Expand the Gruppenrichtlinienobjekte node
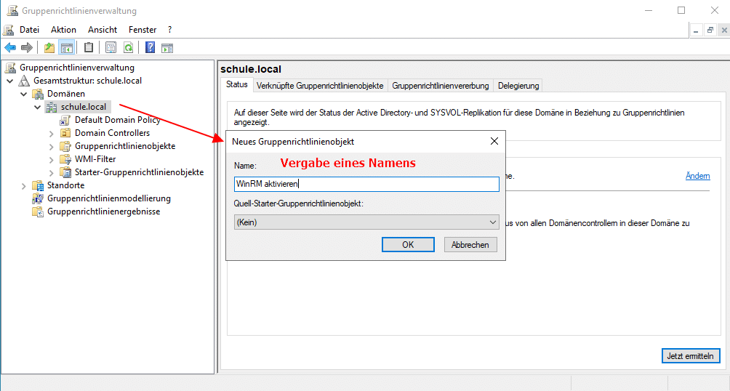 pos(51,147)
